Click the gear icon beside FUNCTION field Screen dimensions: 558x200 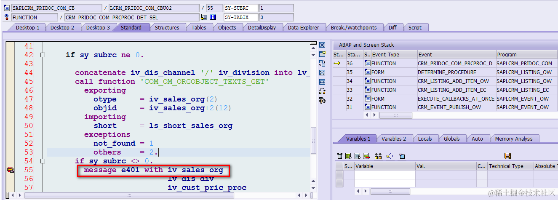click(x=6, y=17)
